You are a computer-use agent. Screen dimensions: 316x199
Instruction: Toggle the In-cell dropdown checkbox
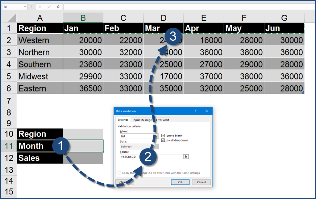pos(163,140)
